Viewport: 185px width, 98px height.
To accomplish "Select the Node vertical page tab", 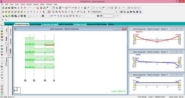I will coord(6,31).
